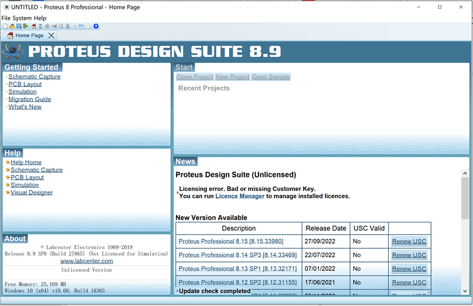Open PCB Layout help link
Image resolution: width=473 pixels, height=306 pixels.
(27, 177)
